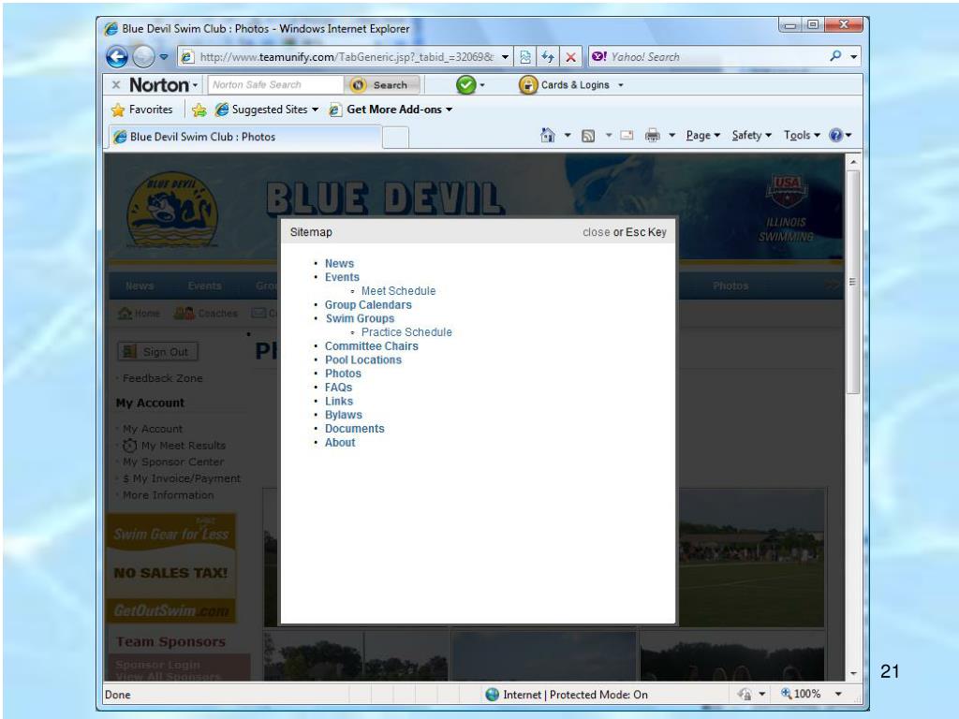959x719 pixels.
Task: Click the search magnifier icon
Action: [835, 56]
